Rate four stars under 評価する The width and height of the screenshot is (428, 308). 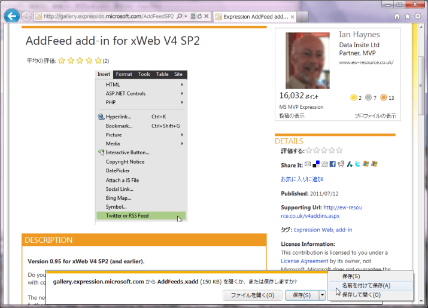(x=332, y=150)
